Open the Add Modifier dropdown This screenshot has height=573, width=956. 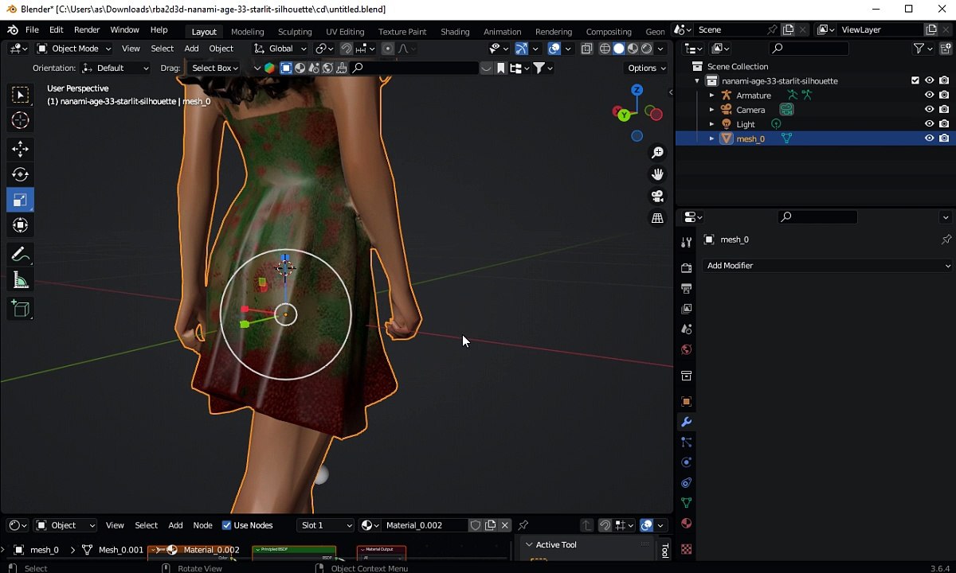point(828,266)
